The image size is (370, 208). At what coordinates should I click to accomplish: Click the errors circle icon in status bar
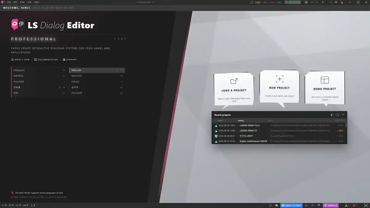coord(354,205)
